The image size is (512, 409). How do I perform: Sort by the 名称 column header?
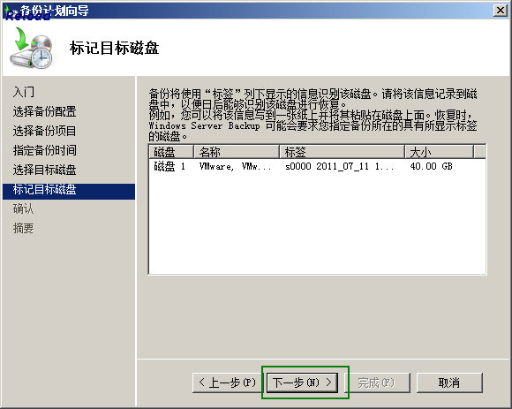coord(237,152)
